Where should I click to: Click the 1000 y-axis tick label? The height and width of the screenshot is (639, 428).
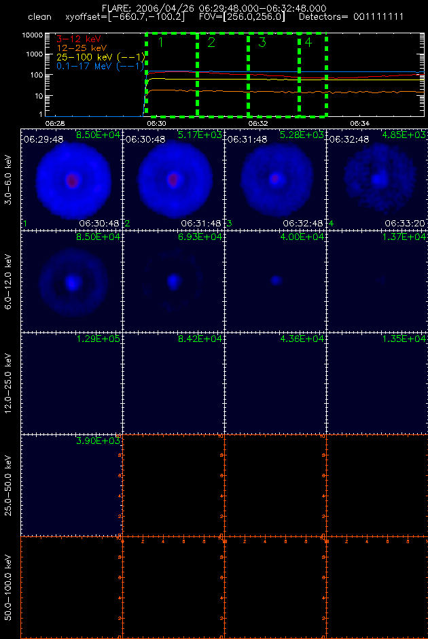point(35,54)
